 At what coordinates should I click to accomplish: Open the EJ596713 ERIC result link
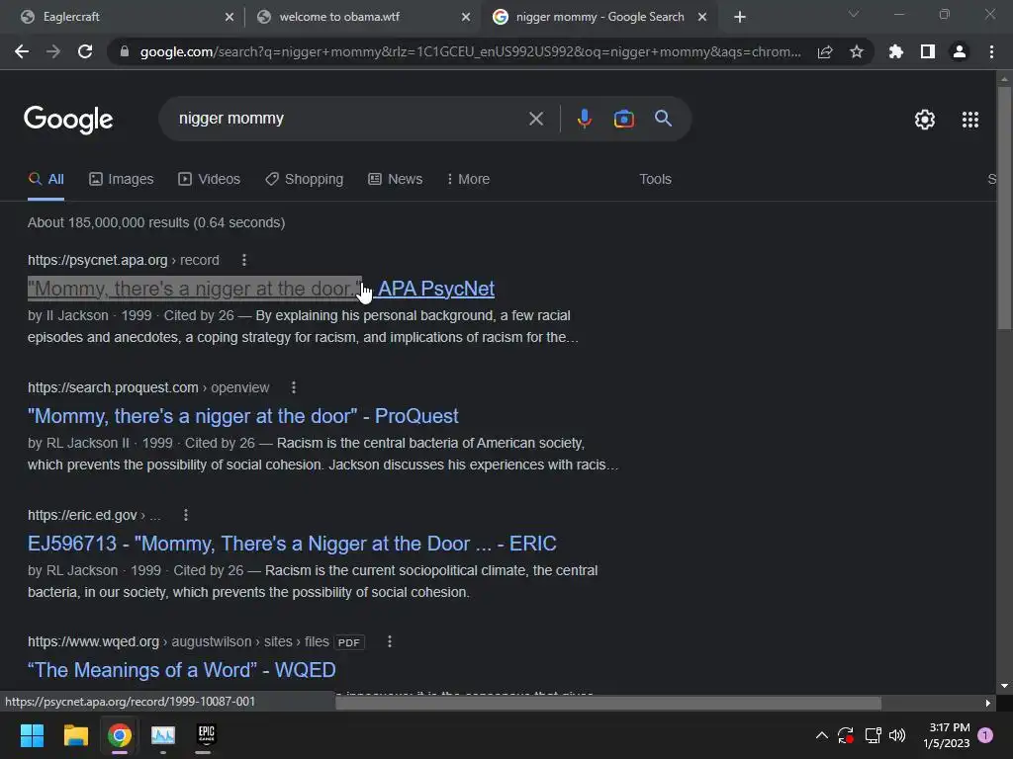click(292, 544)
